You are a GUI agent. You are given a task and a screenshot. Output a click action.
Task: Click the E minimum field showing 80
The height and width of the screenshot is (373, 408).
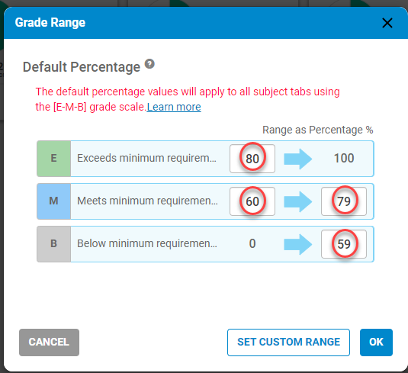pos(252,159)
